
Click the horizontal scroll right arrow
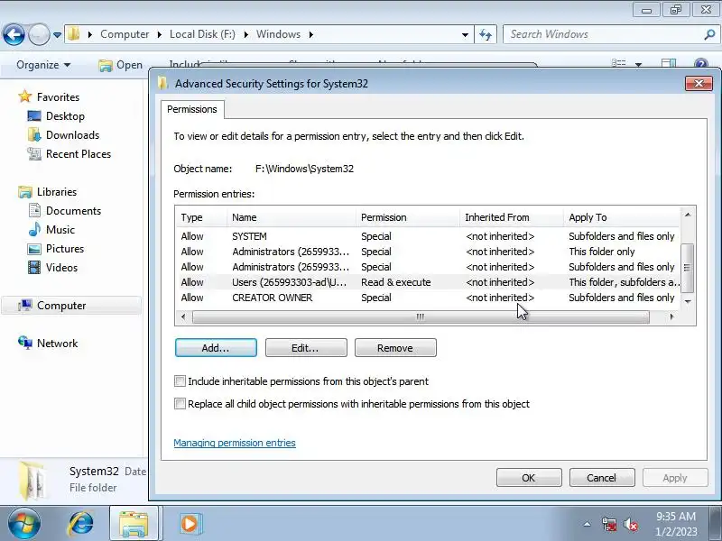click(671, 316)
